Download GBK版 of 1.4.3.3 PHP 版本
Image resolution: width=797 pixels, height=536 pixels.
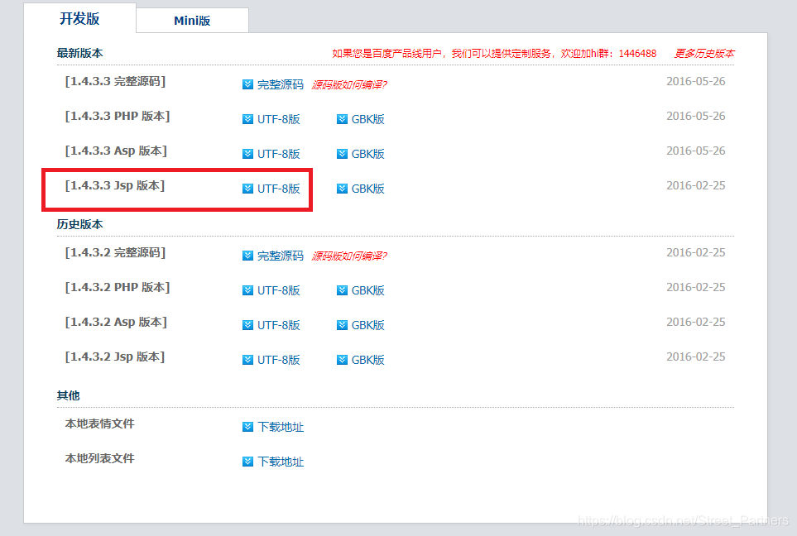point(368,119)
